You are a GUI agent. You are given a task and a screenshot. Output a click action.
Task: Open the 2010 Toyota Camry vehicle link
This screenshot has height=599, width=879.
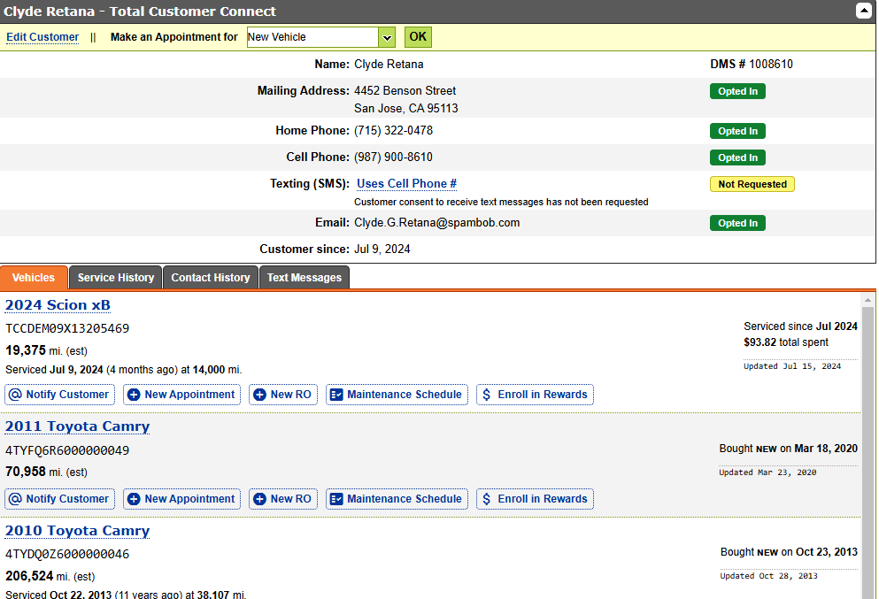tap(77, 531)
